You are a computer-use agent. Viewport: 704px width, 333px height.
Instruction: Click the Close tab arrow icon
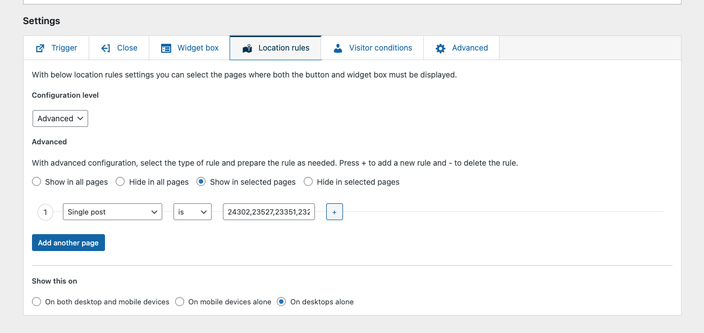(x=106, y=48)
